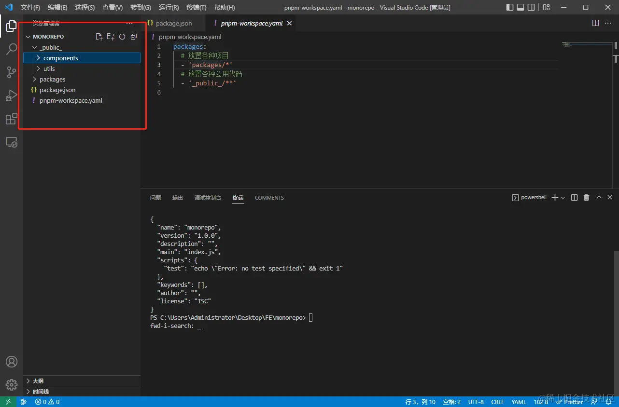Screen dimensions: 619x407
Task: Launch a new terminal with the plus icon
Action: coord(555,198)
